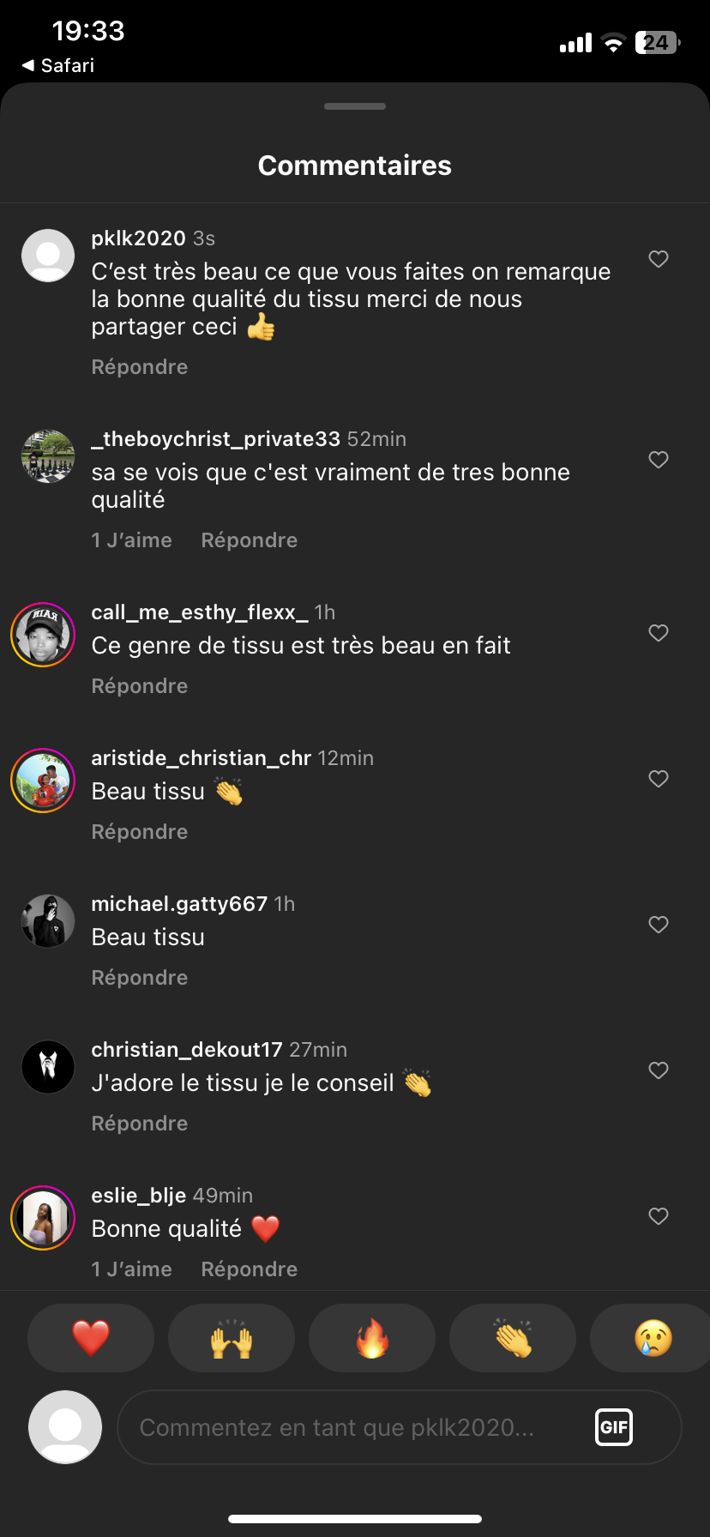Open the GIF picker

[614, 1427]
